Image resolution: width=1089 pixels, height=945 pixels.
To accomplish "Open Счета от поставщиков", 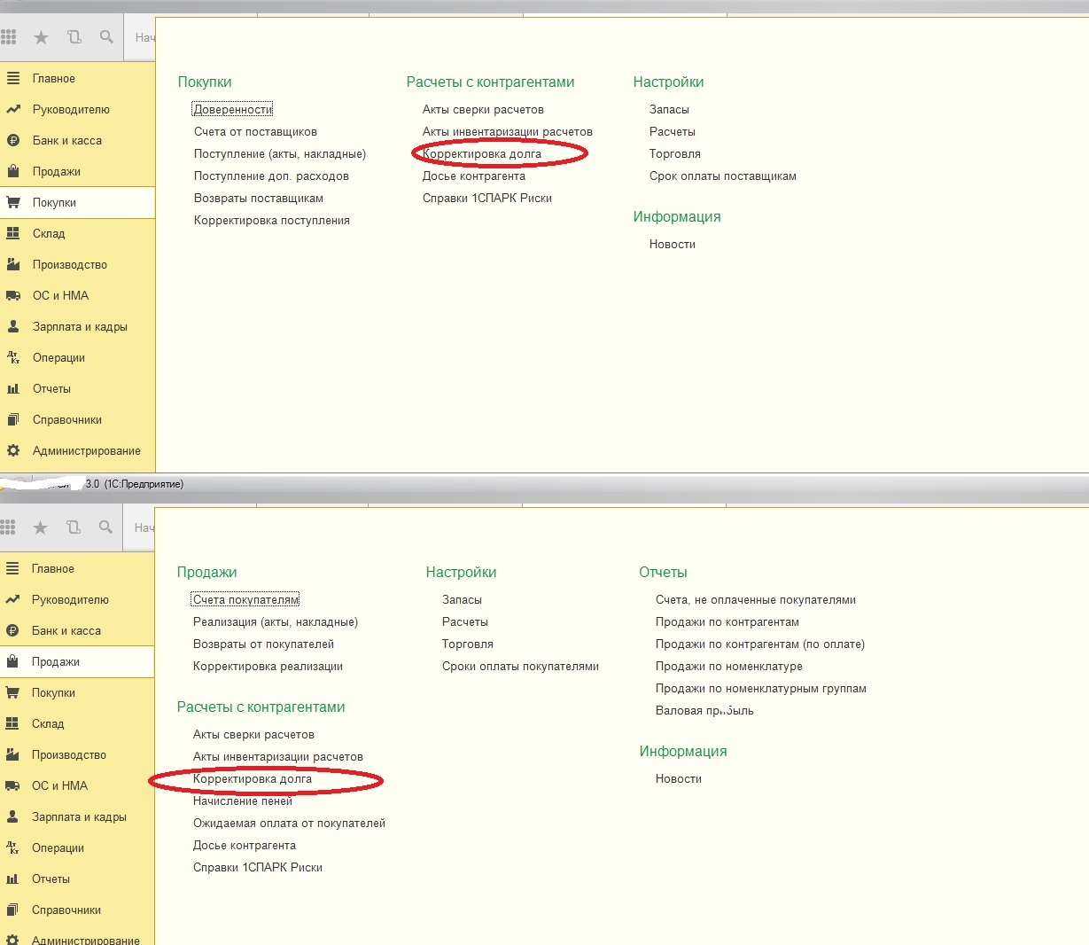I will click(x=255, y=131).
